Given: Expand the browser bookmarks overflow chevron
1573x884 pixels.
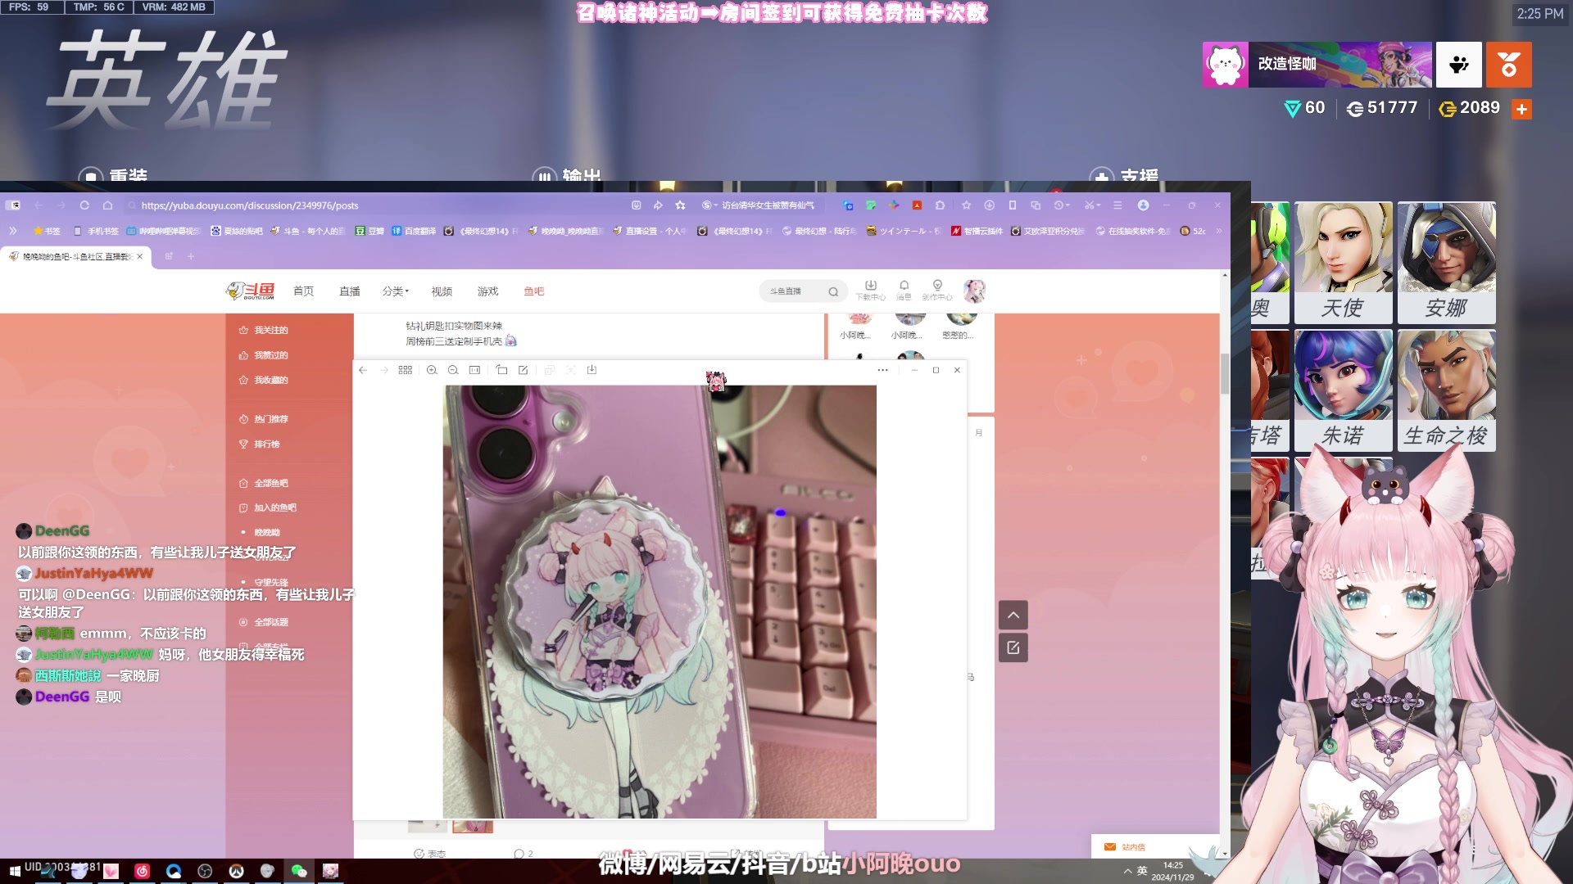Looking at the screenshot, I should point(1219,231).
